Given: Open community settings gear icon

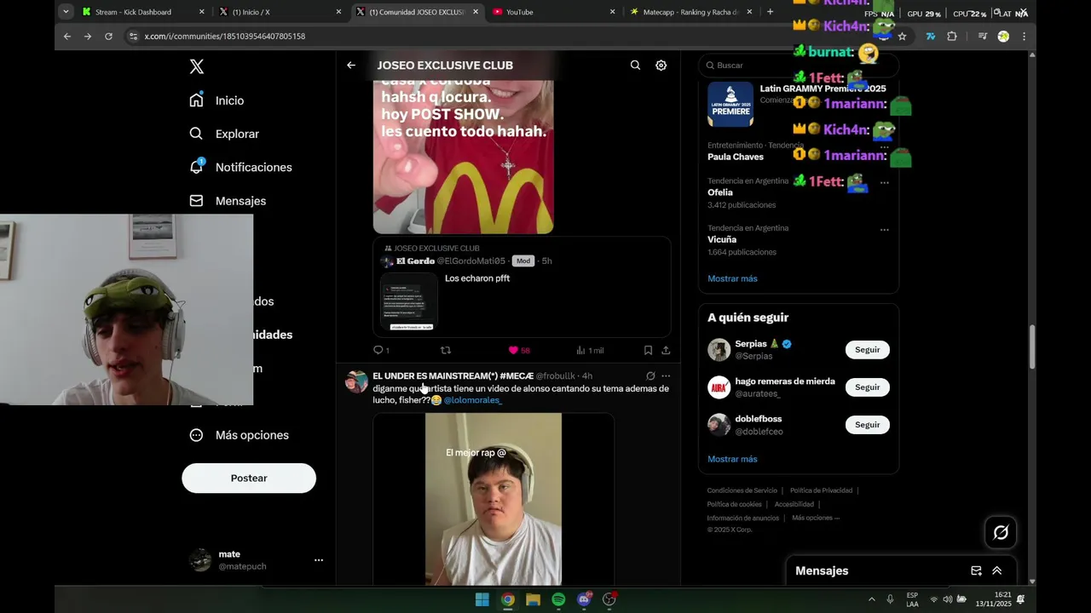Looking at the screenshot, I should tap(661, 65).
